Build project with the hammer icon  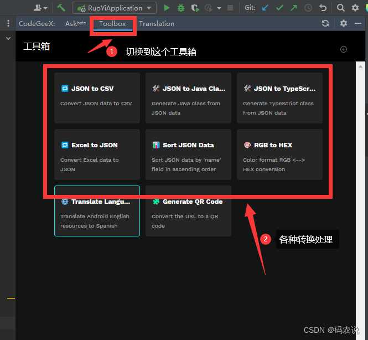[61, 8]
